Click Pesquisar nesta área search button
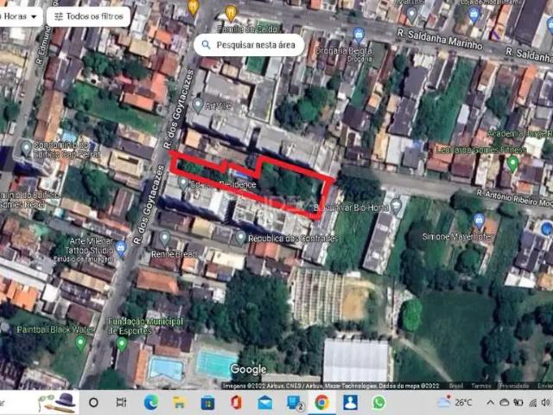 coord(249,43)
